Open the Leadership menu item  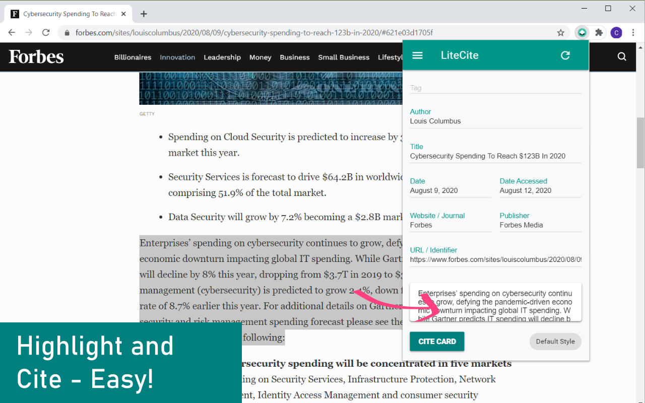[x=222, y=57]
